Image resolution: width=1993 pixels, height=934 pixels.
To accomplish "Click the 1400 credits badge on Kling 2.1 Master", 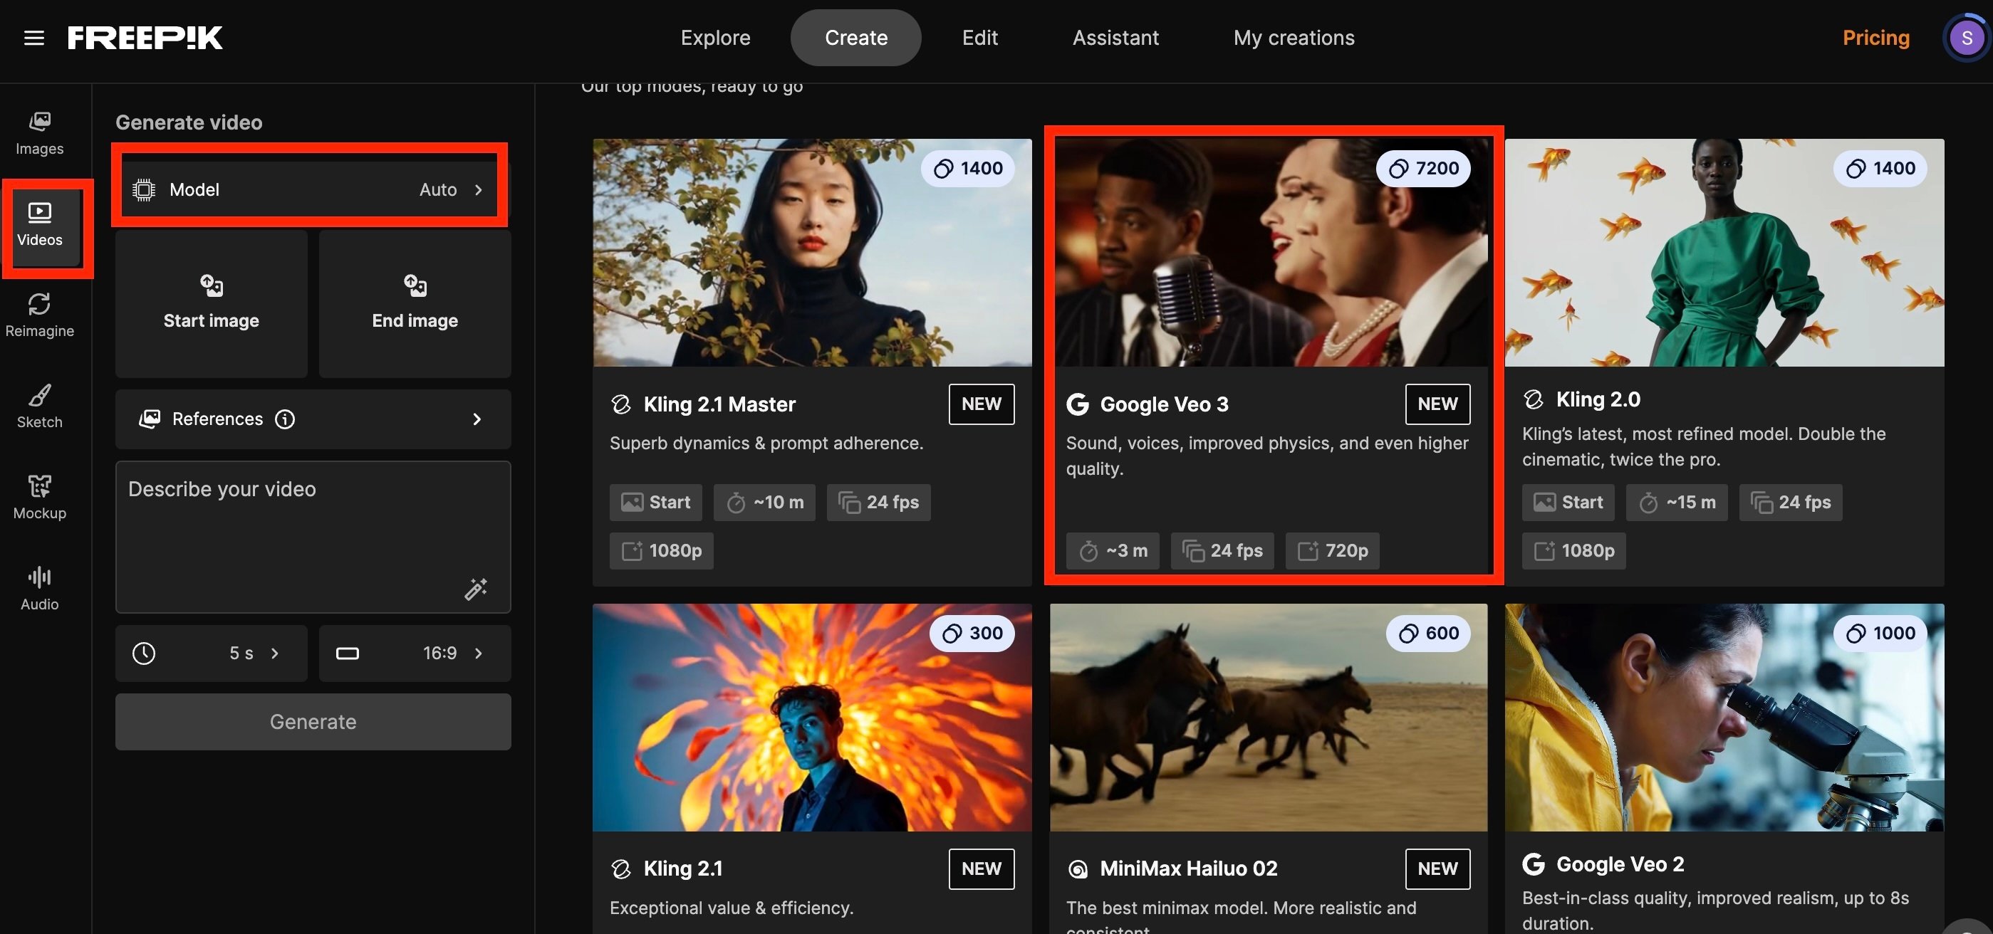I will [x=967, y=168].
